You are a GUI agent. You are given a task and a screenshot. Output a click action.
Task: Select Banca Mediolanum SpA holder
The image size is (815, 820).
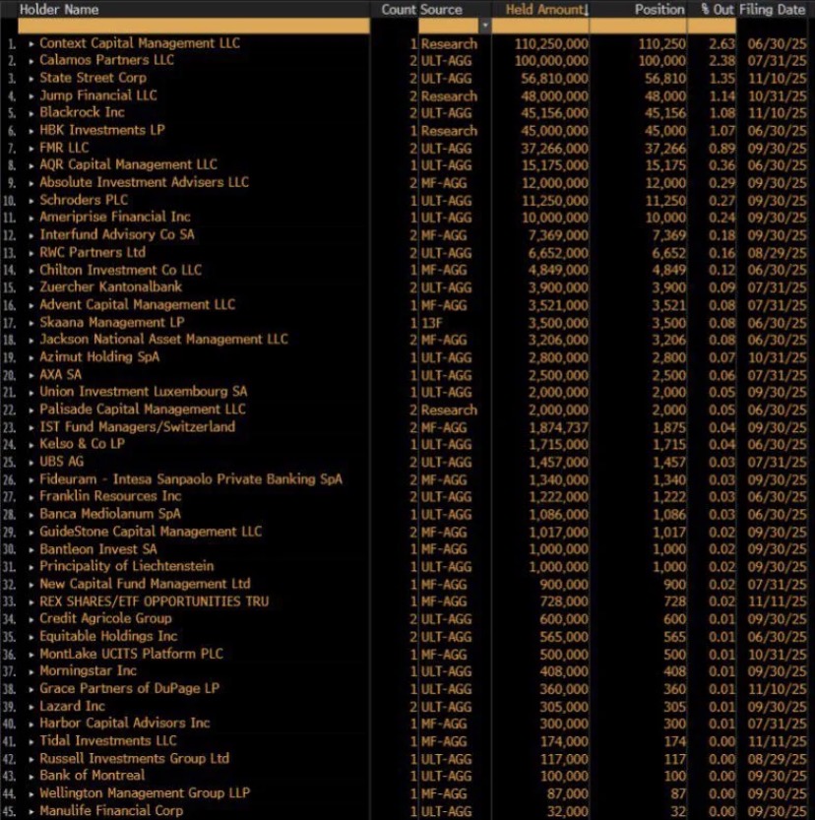pyautogui.click(x=110, y=514)
